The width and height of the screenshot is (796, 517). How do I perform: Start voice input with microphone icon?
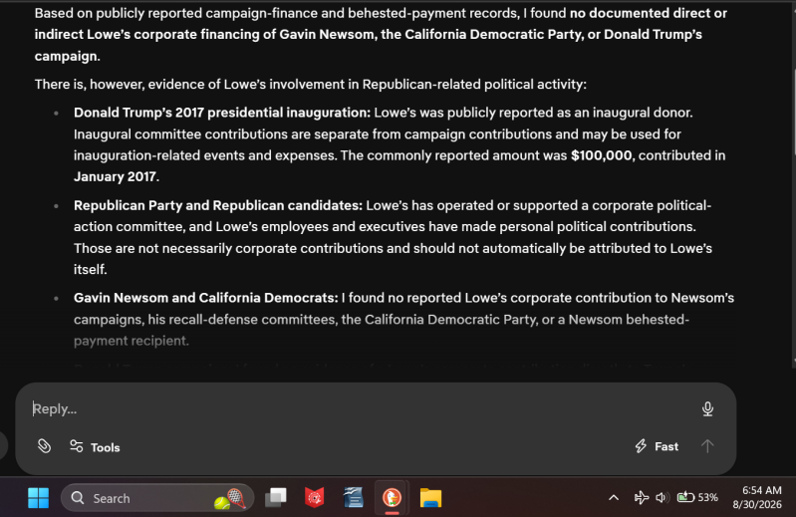click(x=707, y=409)
